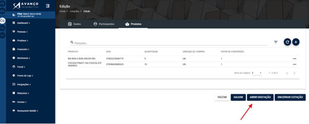Switch to the Dados tab
309x124 pixels.
[x=75, y=24]
